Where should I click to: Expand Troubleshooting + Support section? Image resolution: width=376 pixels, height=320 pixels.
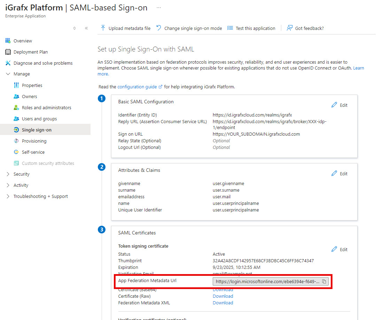(8, 197)
